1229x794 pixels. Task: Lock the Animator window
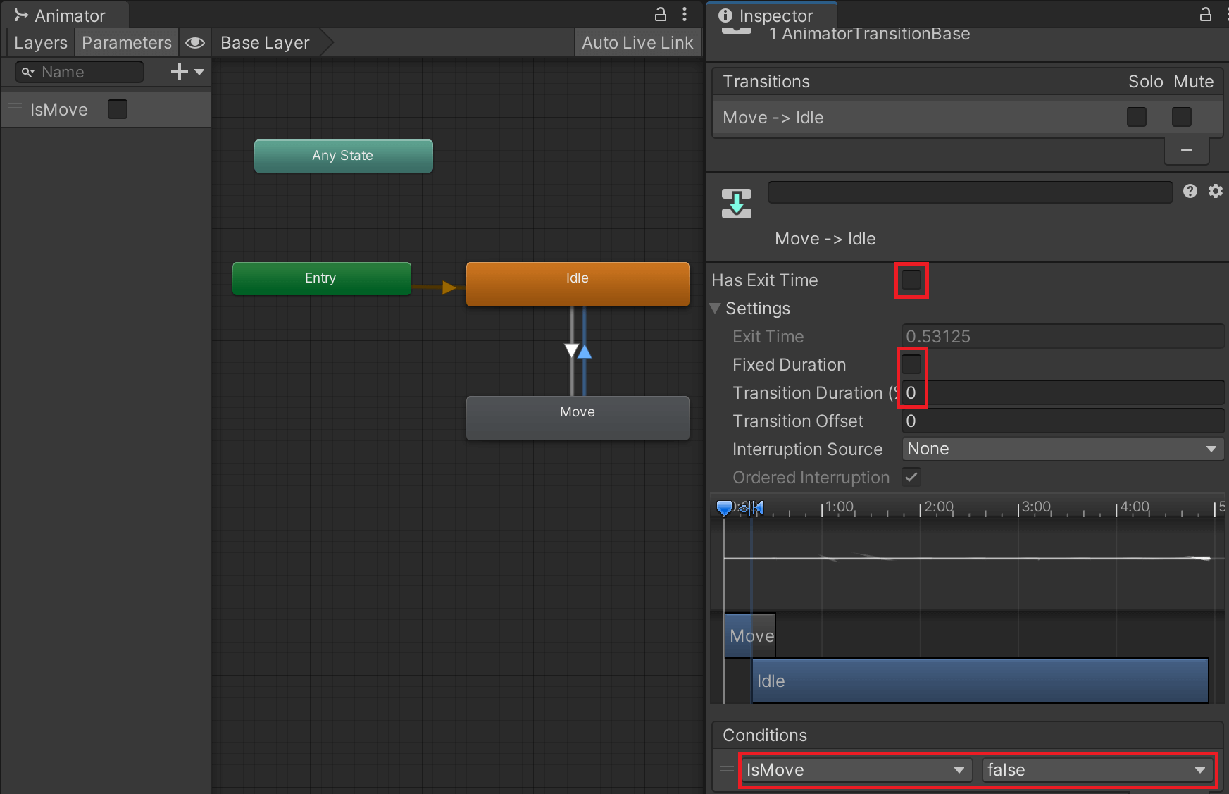pyautogui.click(x=661, y=14)
